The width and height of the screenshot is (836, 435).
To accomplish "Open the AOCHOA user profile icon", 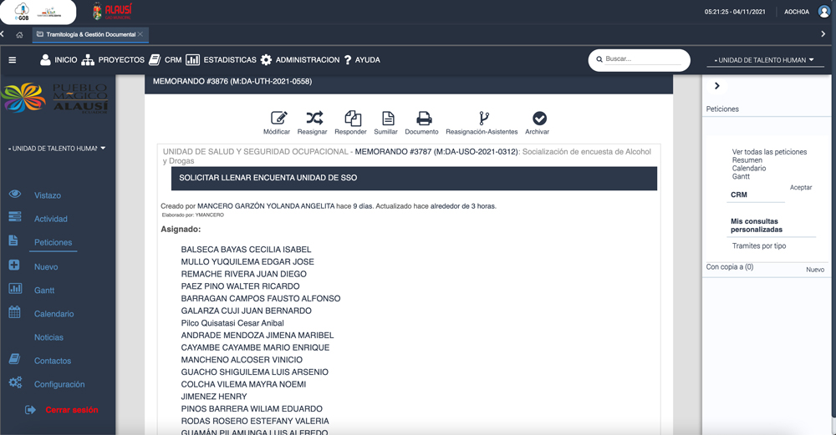I will coord(823,12).
